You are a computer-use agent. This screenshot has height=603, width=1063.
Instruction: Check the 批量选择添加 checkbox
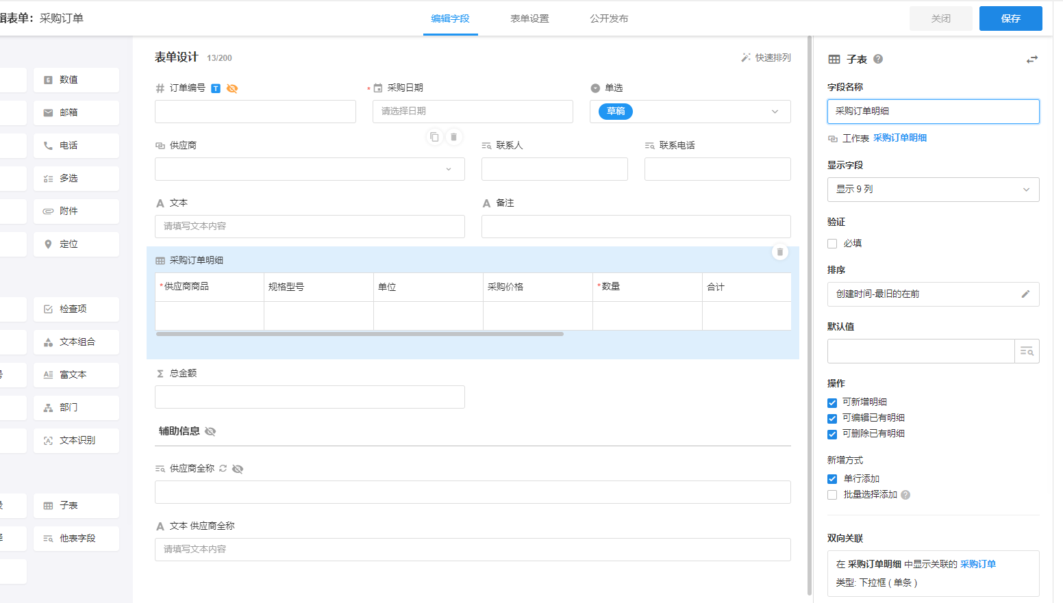click(x=832, y=495)
